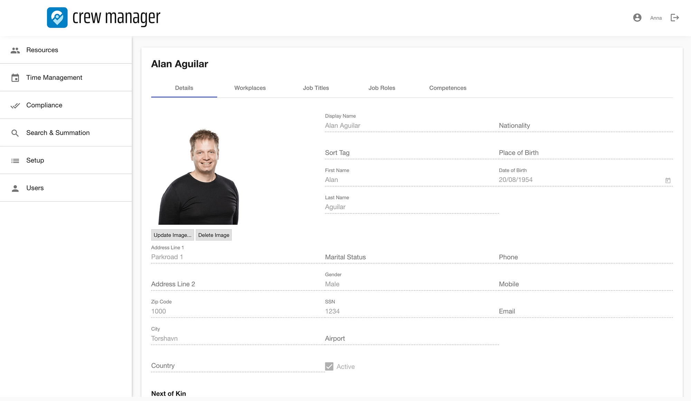Click the crew manager logo
The height and width of the screenshot is (401, 691).
(57, 18)
